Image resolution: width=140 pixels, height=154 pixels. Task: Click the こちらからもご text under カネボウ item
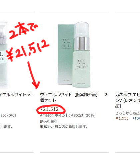[128, 113]
